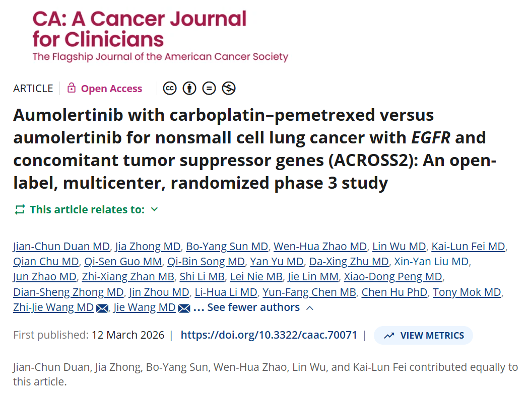This screenshot has height=394, width=529.
Task: Click the CC Attribution person icon
Action: point(189,89)
